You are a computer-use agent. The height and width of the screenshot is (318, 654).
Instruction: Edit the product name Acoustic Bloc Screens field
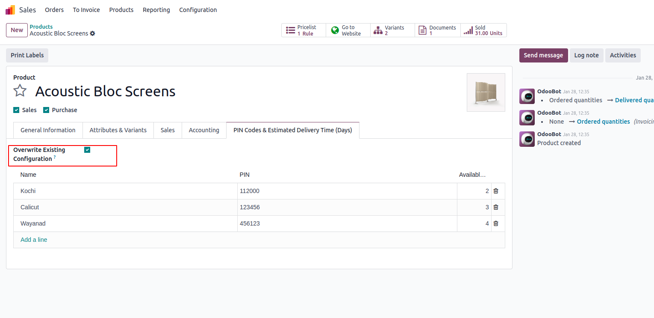[105, 91]
